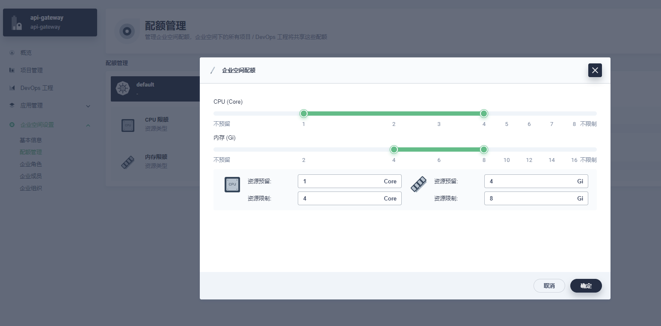
Task: Click memory scale mark 6
Action: 439,160
